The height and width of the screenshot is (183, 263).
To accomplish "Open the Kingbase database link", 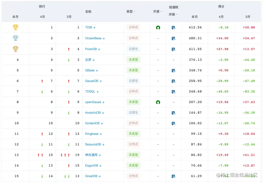I will click(92, 134).
